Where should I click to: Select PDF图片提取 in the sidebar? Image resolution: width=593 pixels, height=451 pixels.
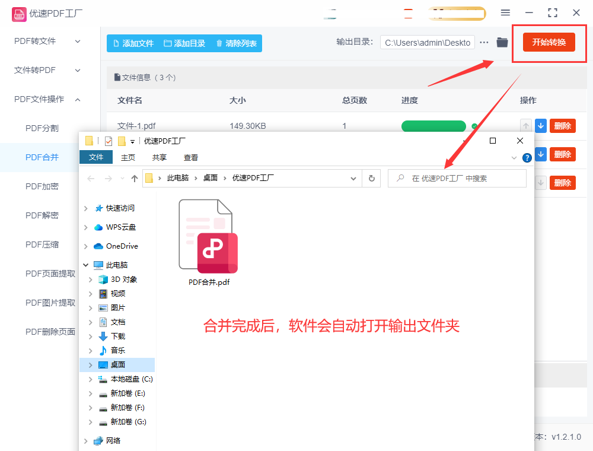tap(50, 303)
